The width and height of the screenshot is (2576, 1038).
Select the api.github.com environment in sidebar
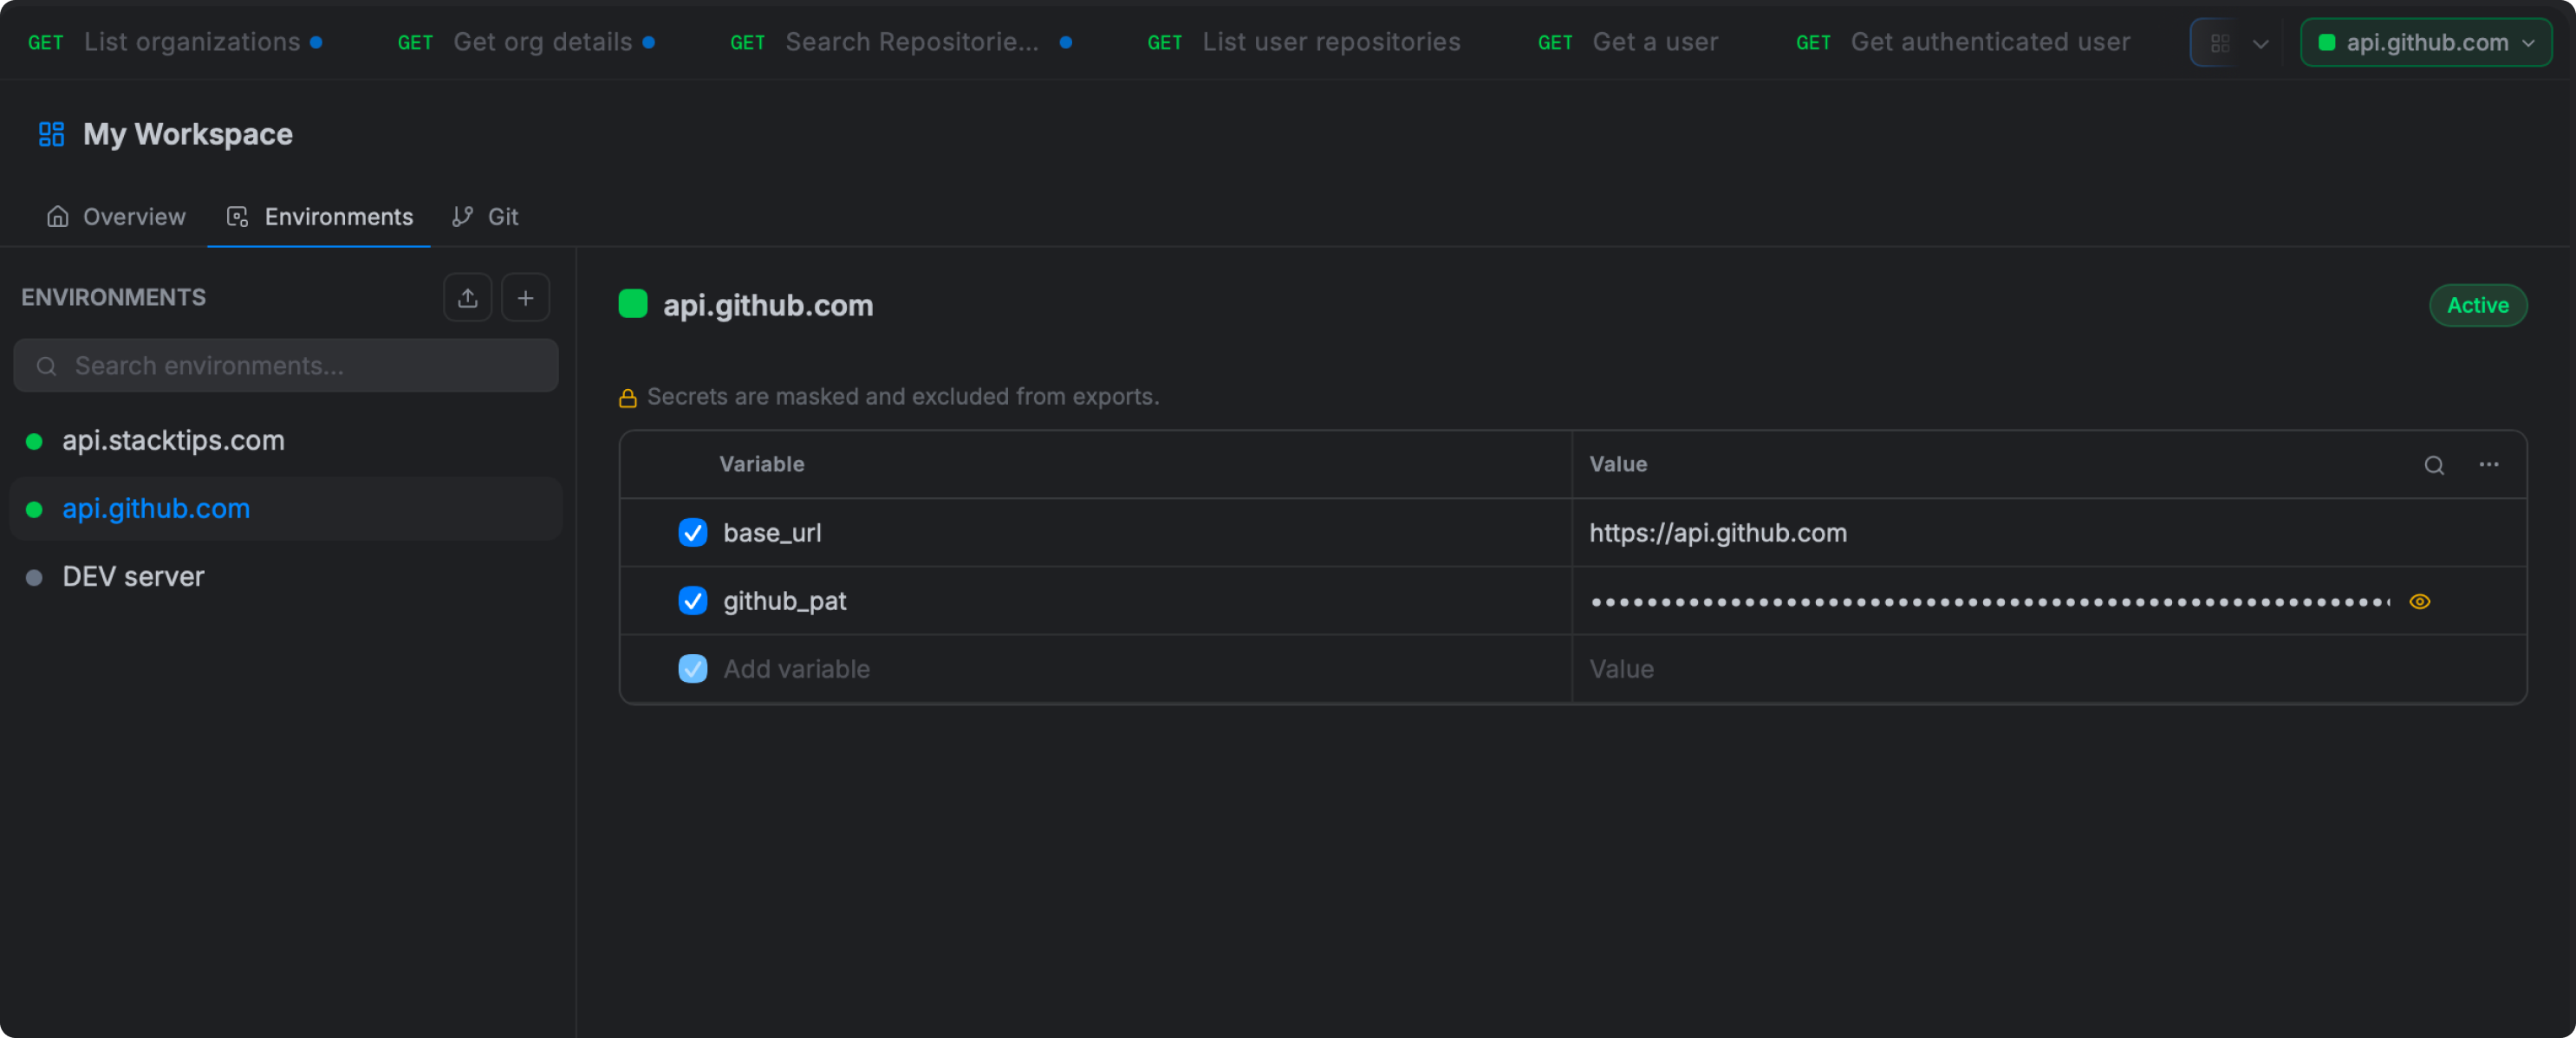[286, 509]
